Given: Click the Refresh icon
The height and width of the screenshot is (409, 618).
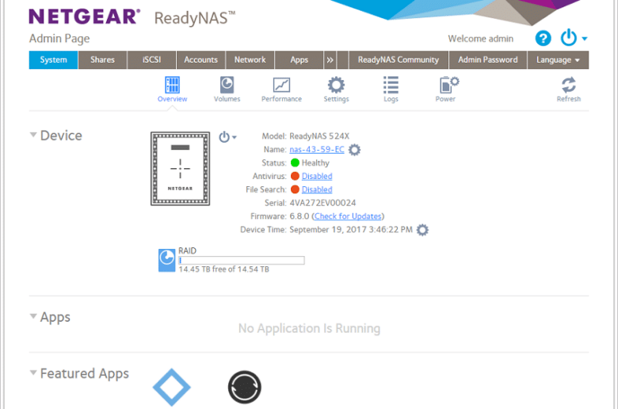Looking at the screenshot, I should pos(568,85).
